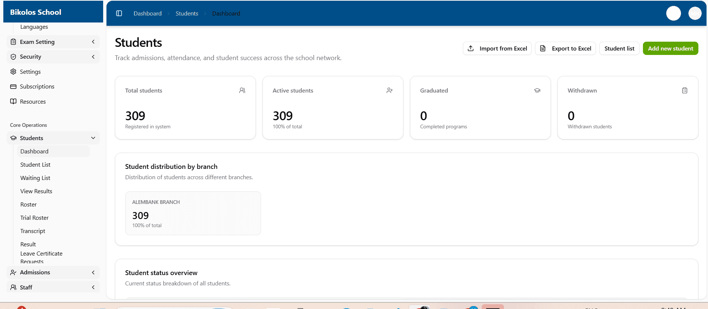Click the Subscriptions card icon
The image size is (708, 309).
click(x=13, y=87)
